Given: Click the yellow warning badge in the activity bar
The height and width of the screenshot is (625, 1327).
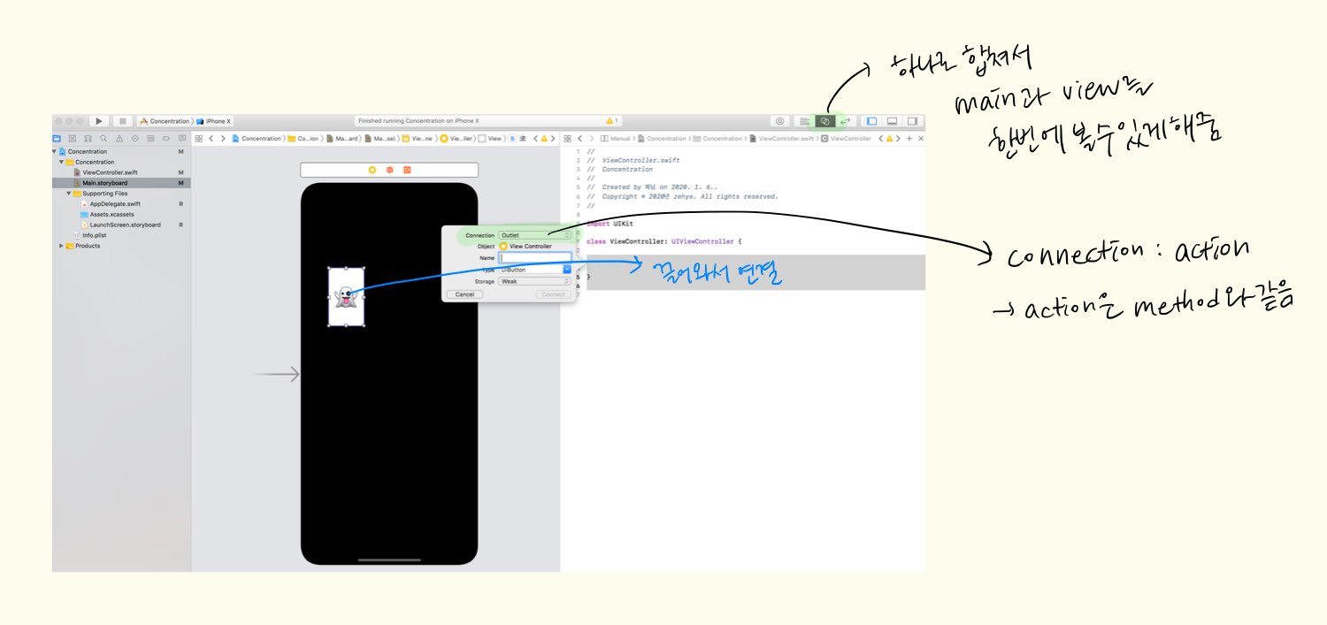Looking at the screenshot, I should (611, 121).
